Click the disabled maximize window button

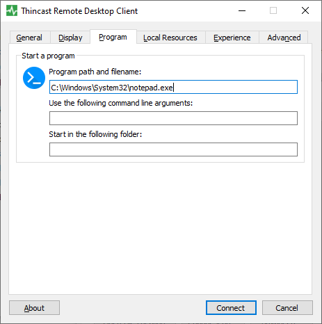click(x=273, y=10)
